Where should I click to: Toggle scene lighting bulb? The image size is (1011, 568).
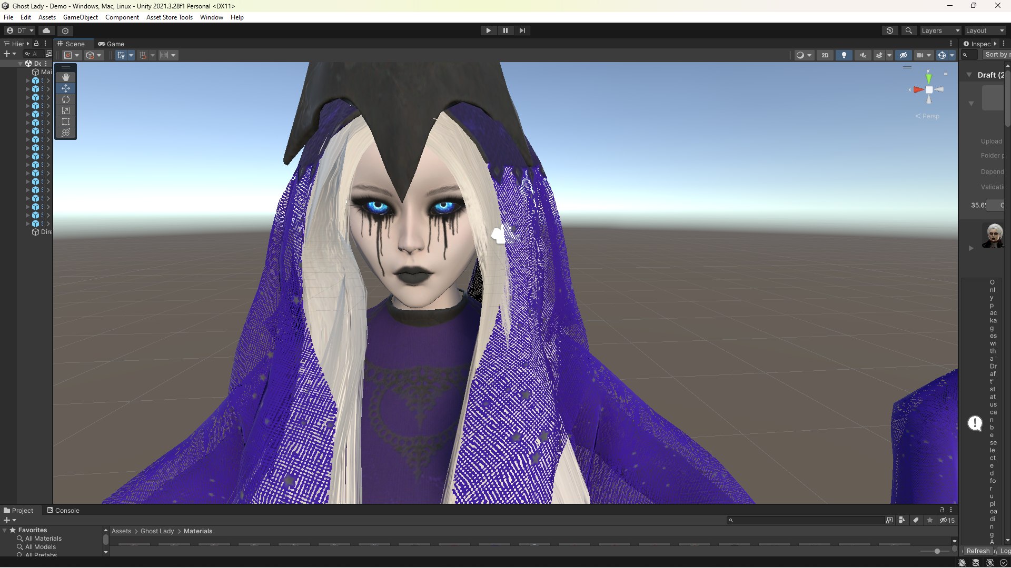844,55
